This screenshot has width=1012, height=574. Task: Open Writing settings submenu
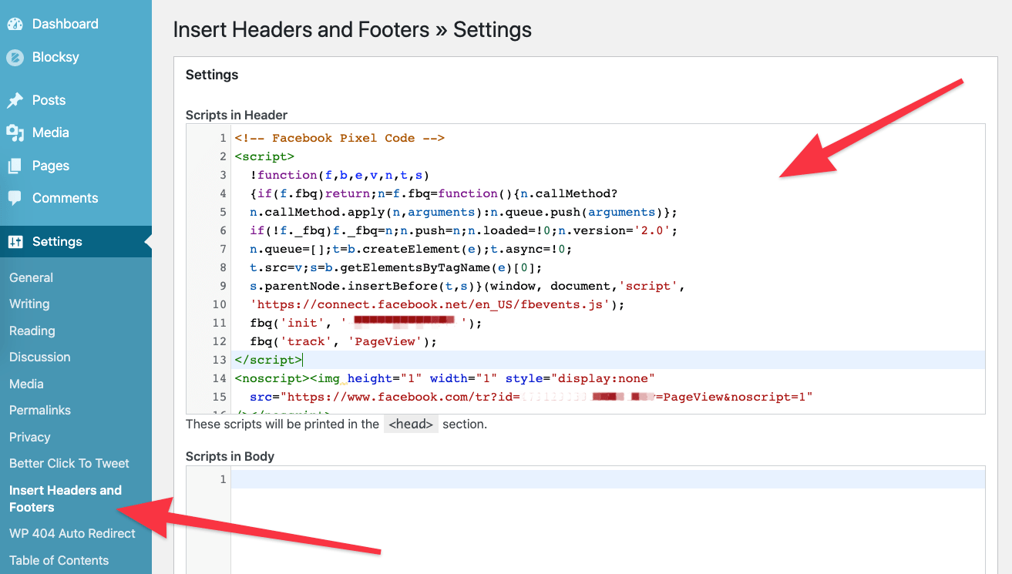click(29, 304)
